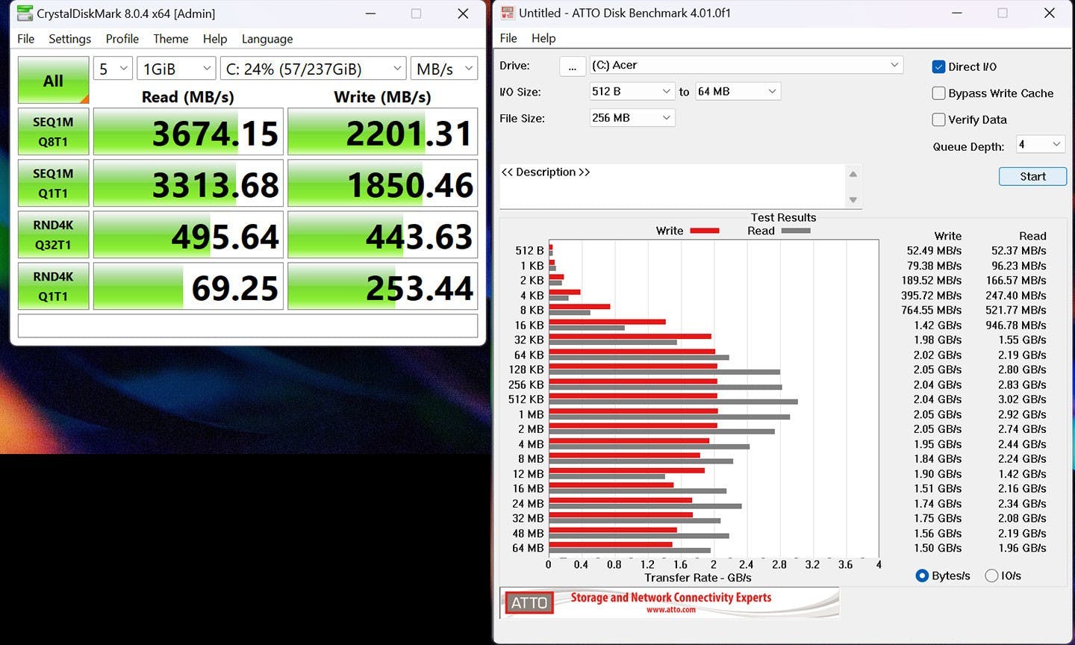
Task: Minimize the ATTO Disk Benchmark window
Action: coord(956,13)
